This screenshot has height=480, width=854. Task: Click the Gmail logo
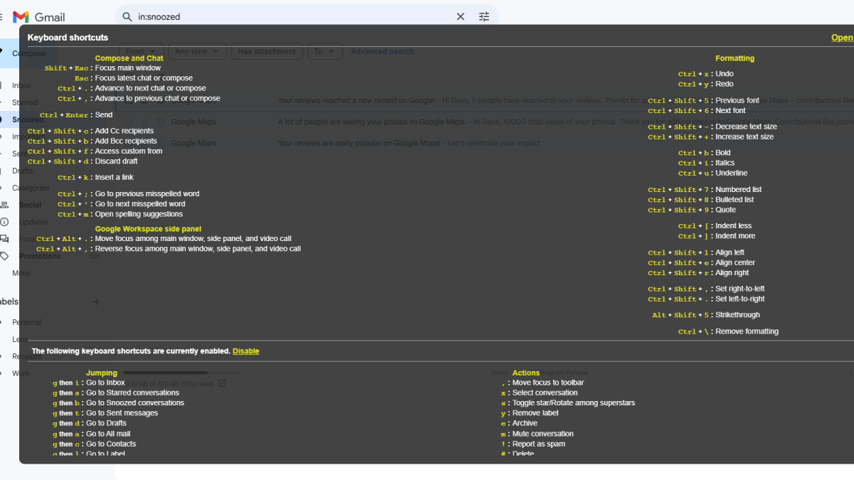(39, 17)
